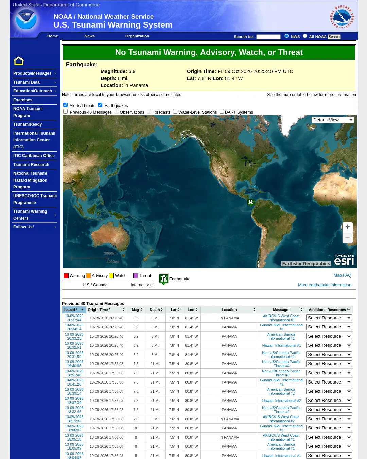Open AK/BC/US West Coast Informational #1 at 20:37:44
Screen dimensions: 367x459
[x=281, y=318]
